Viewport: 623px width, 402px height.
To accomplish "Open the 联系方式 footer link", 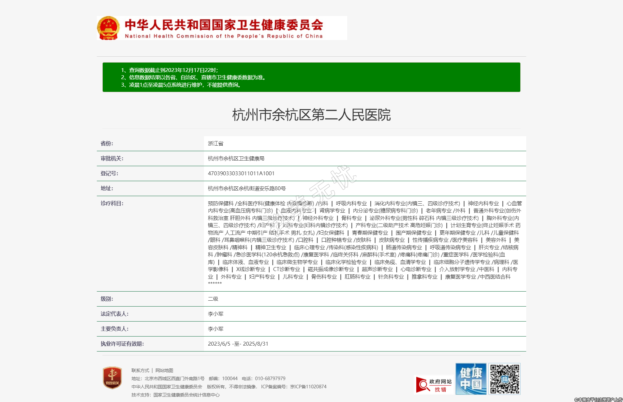I will point(140,370).
